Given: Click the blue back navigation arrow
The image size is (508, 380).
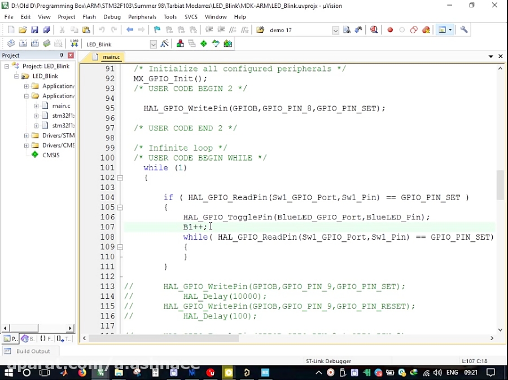Looking at the screenshot, I should tap(130, 30).
